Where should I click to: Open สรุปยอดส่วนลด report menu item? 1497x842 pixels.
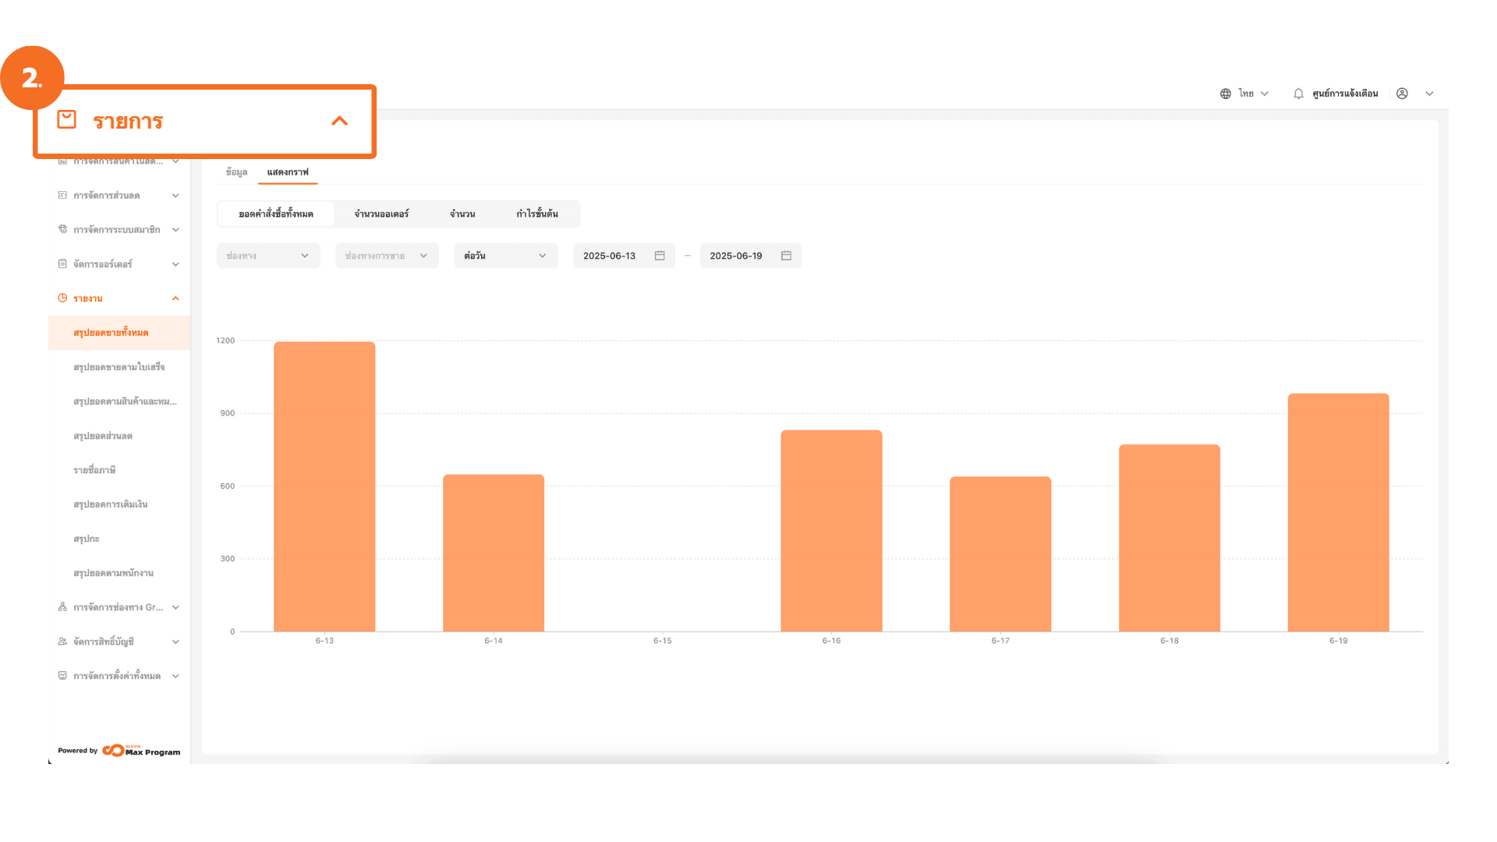(x=103, y=436)
